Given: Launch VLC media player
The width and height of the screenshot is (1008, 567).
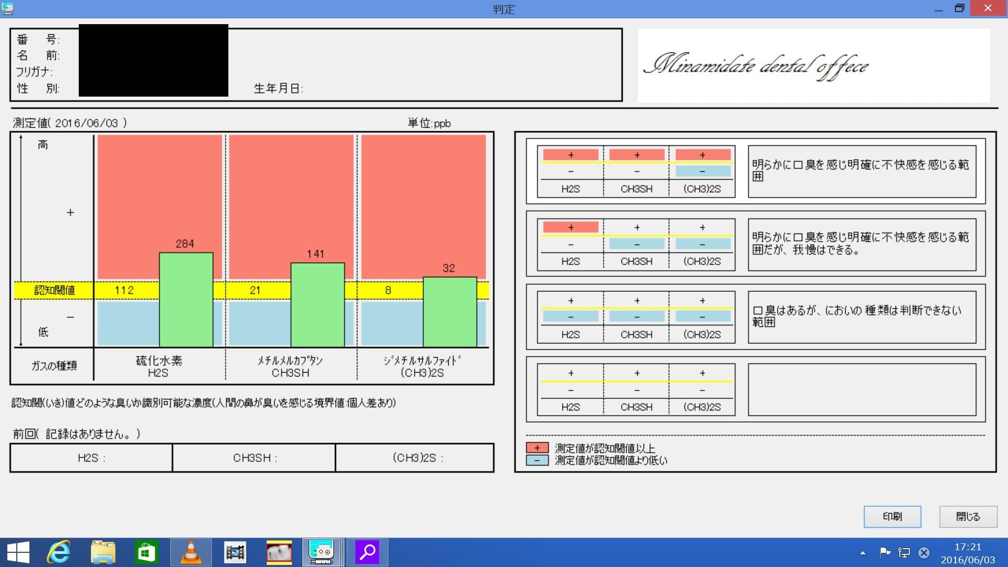Looking at the screenshot, I should click(191, 552).
